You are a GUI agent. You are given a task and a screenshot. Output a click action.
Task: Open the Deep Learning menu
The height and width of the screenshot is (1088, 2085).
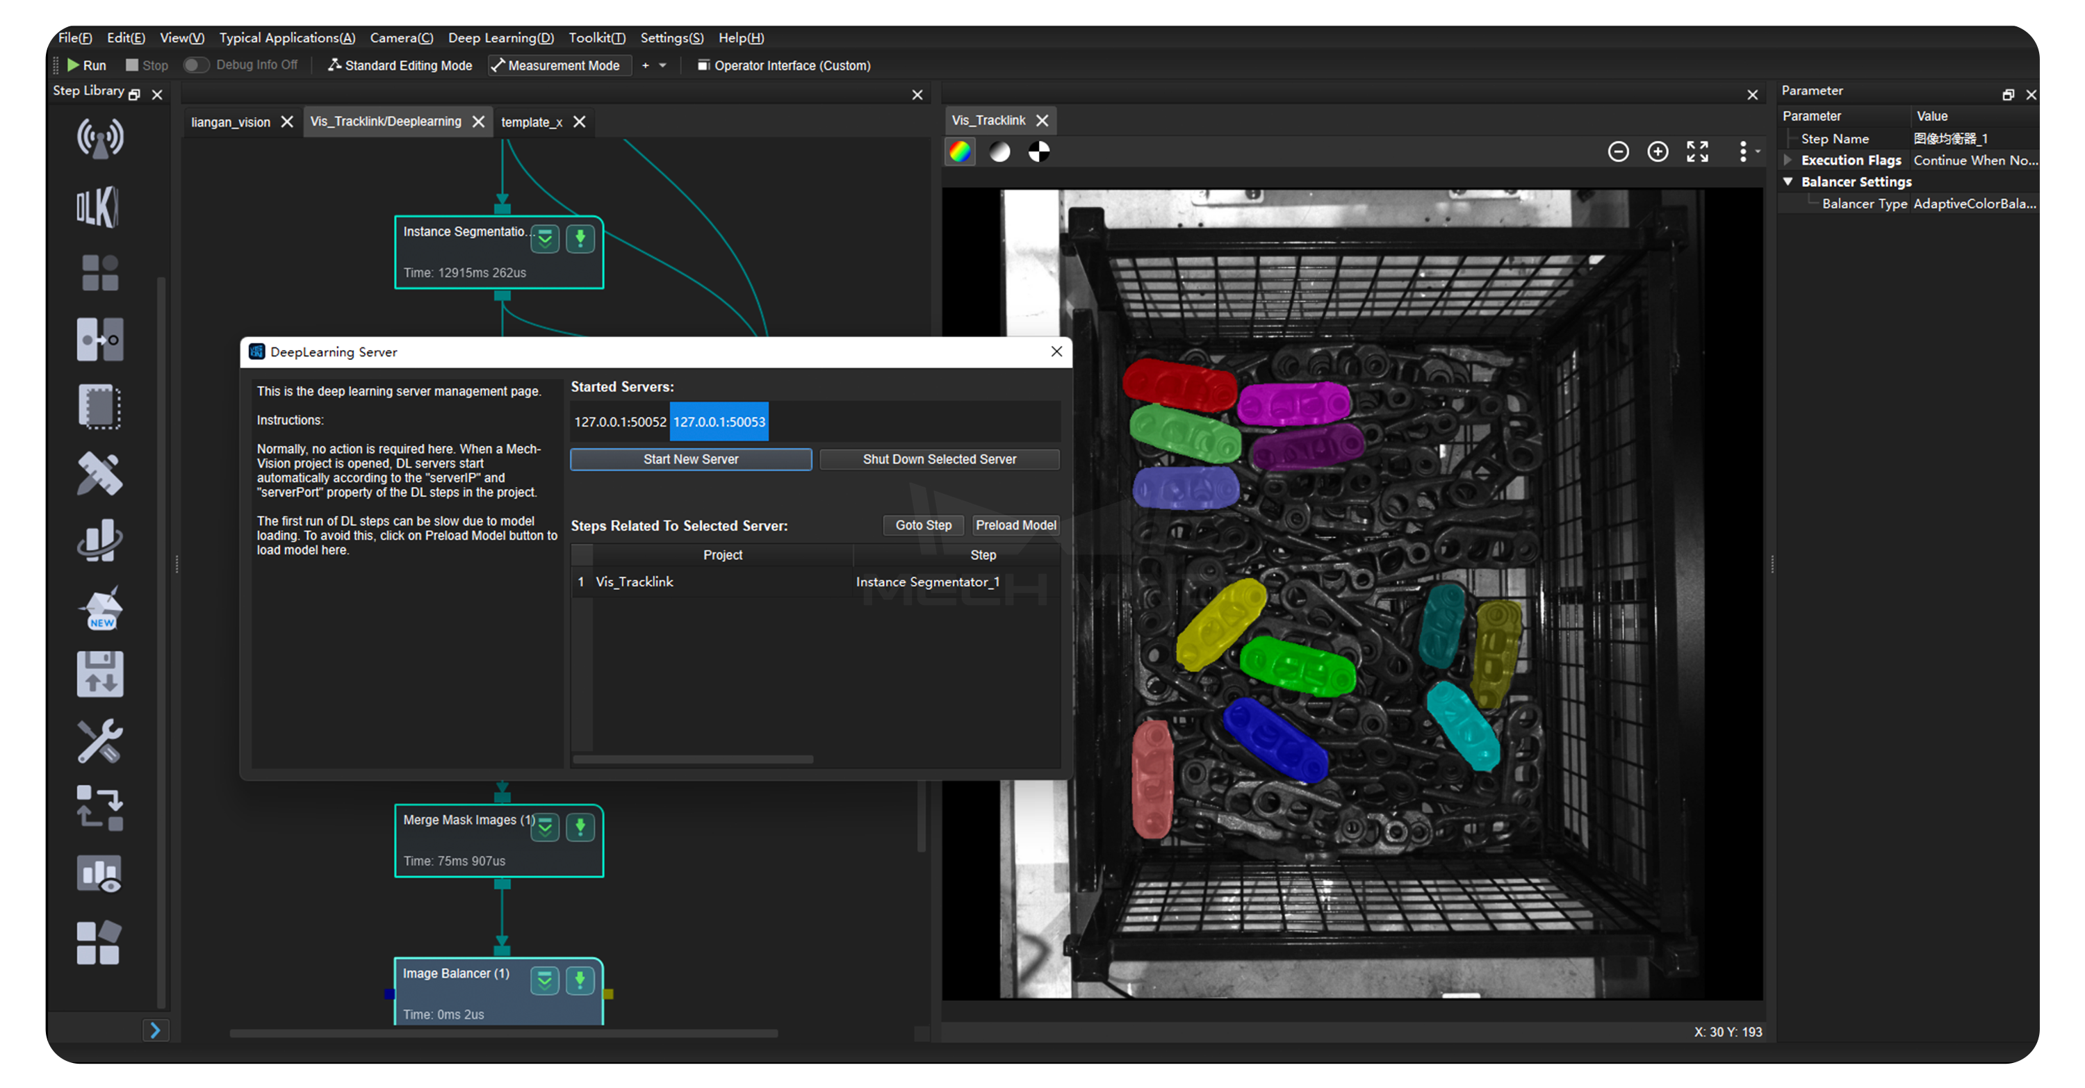500,38
